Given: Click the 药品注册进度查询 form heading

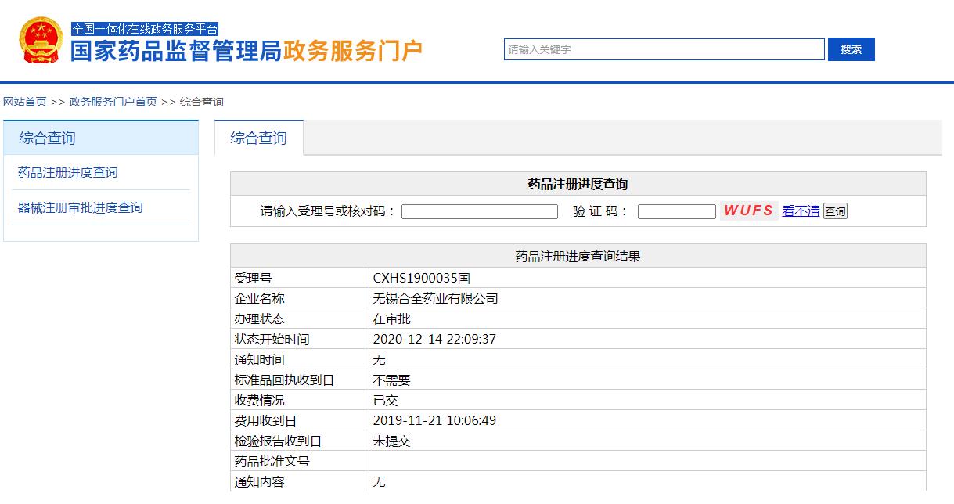Looking at the screenshot, I should (578, 184).
